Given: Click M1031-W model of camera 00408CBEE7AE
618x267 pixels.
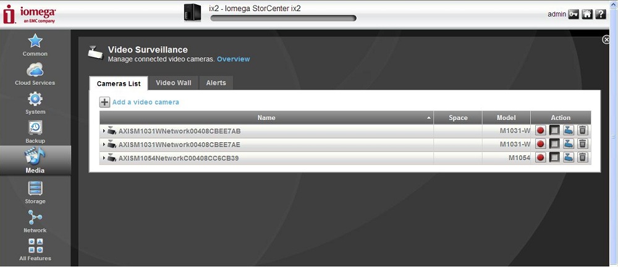Looking at the screenshot, I should (x=515, y=145).
